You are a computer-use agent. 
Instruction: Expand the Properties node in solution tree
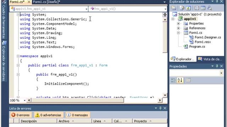point(178,24)
